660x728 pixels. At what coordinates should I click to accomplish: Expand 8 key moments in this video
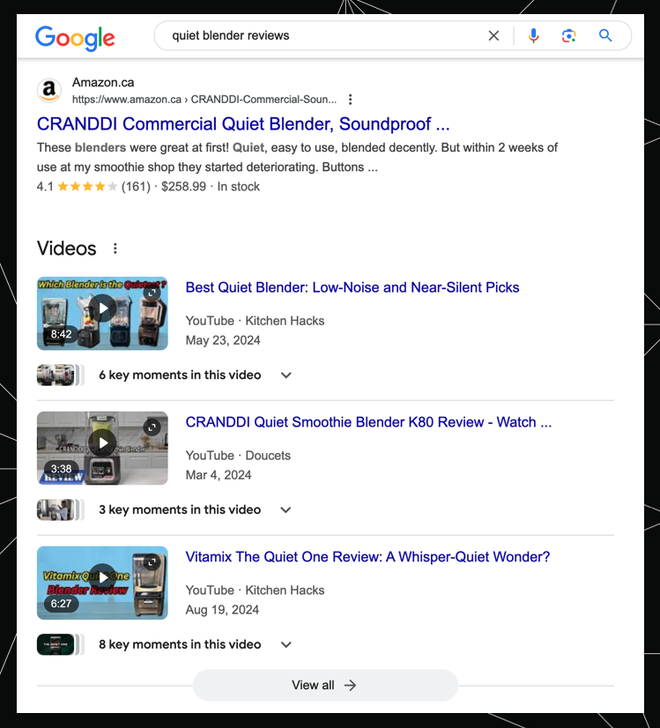coord(286,645)
